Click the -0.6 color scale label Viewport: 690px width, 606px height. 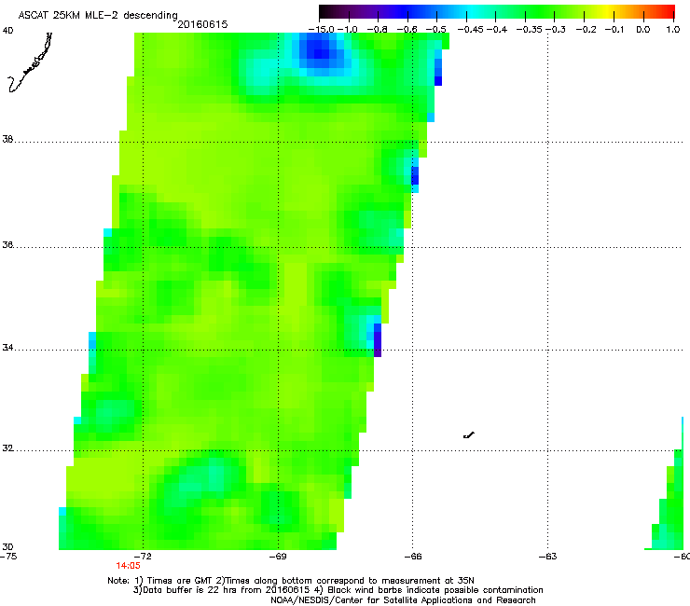click(x=407, y=30)
